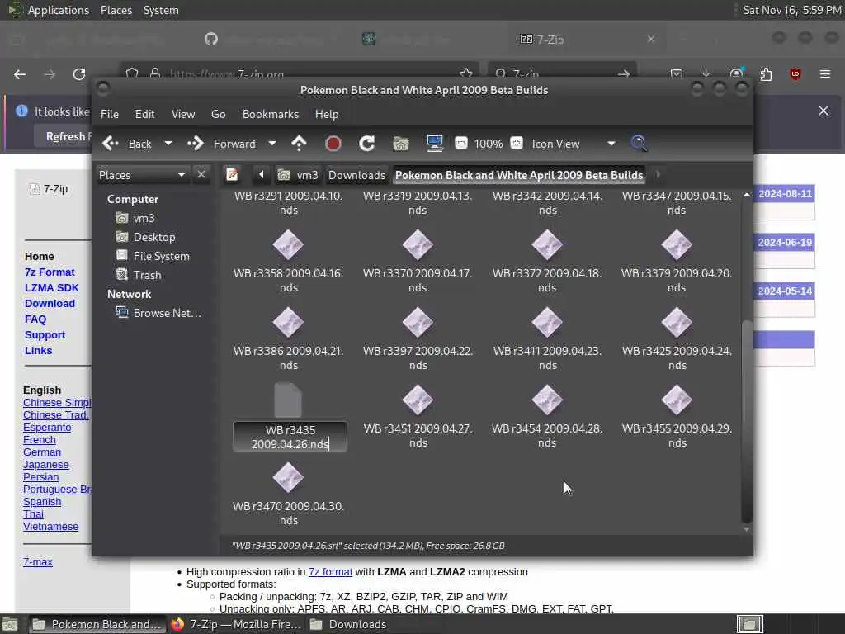
Task: Open the Firefox hamburger menu
Action: pos(825,73)
